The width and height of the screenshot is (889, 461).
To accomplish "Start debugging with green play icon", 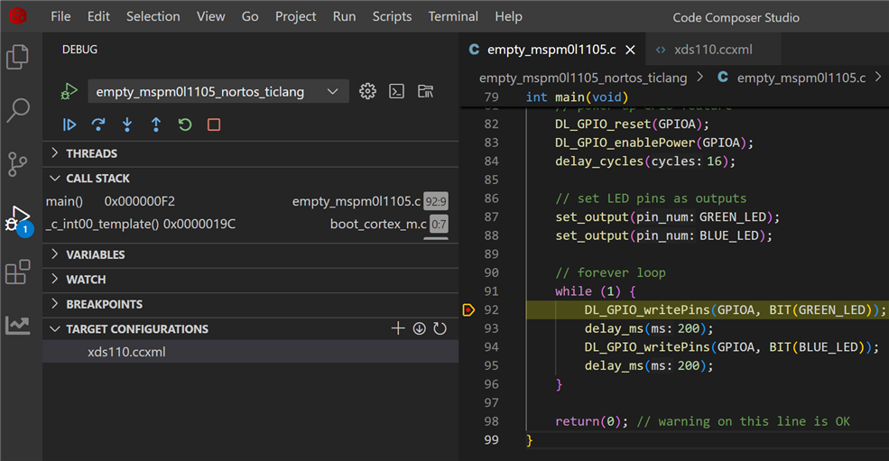I will pyautogui.click(x=69, y=91).
